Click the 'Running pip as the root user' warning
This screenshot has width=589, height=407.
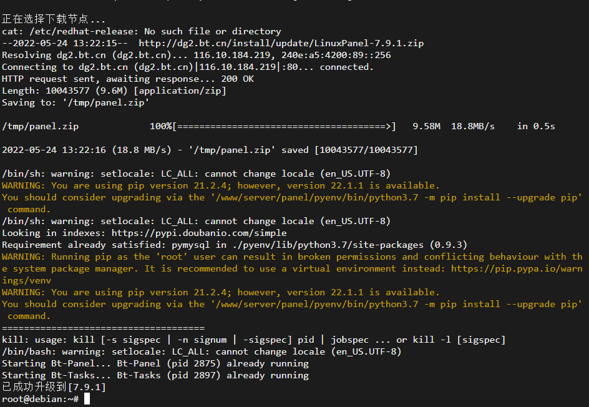tap(292, 268)
